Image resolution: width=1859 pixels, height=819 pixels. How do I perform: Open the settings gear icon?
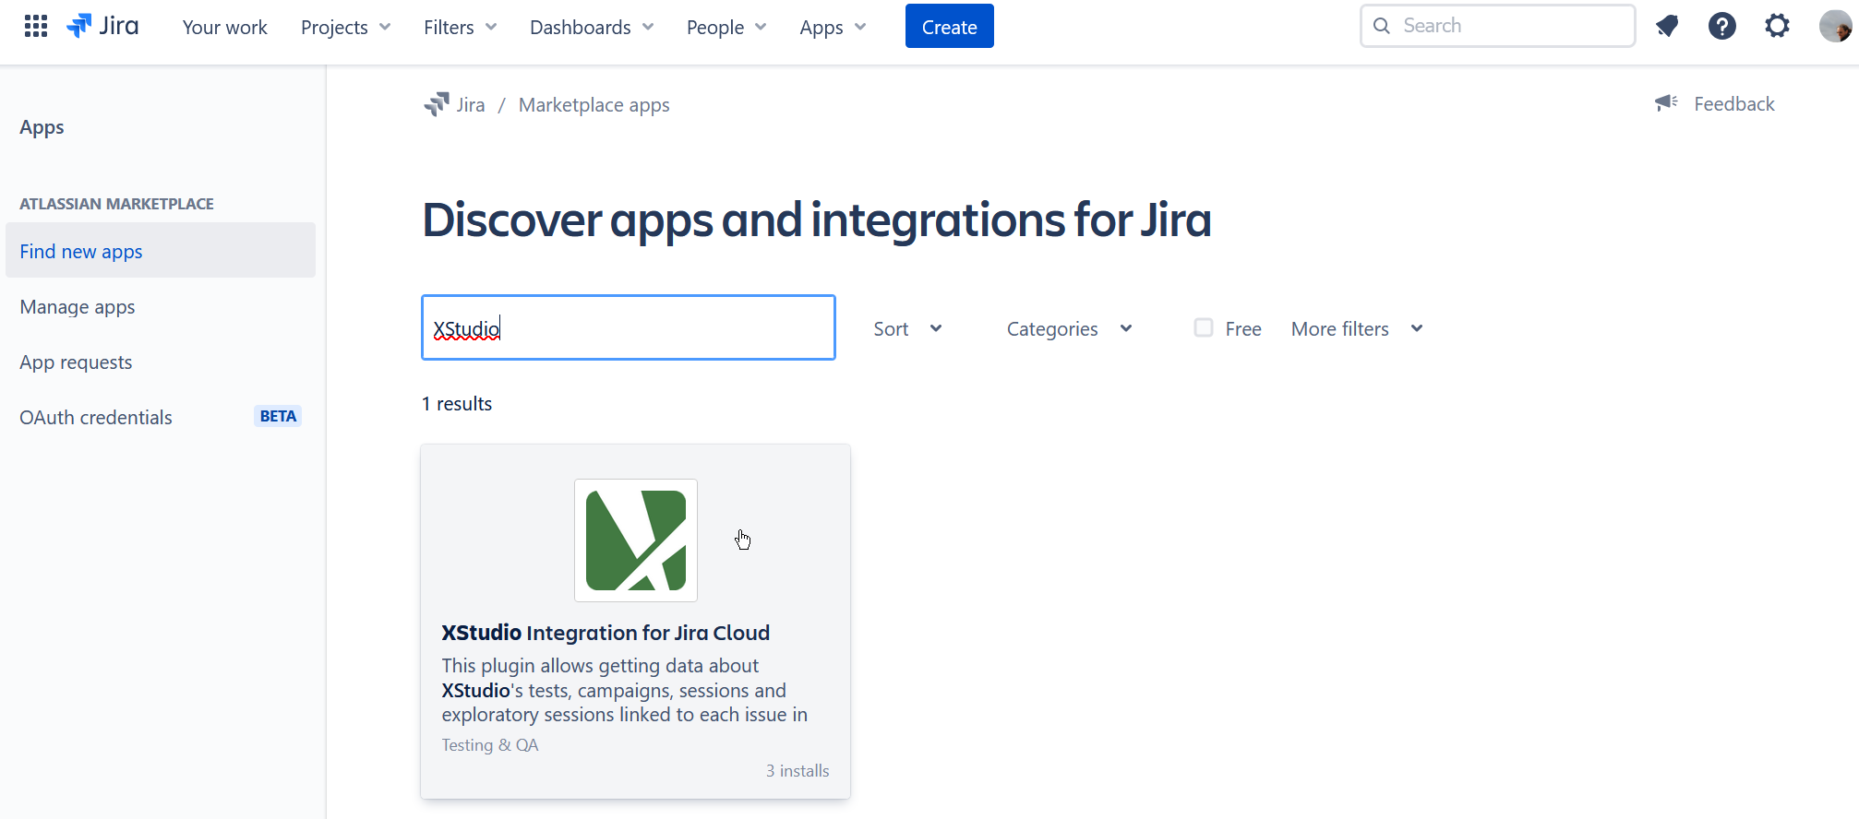[x=1778, y=26]
